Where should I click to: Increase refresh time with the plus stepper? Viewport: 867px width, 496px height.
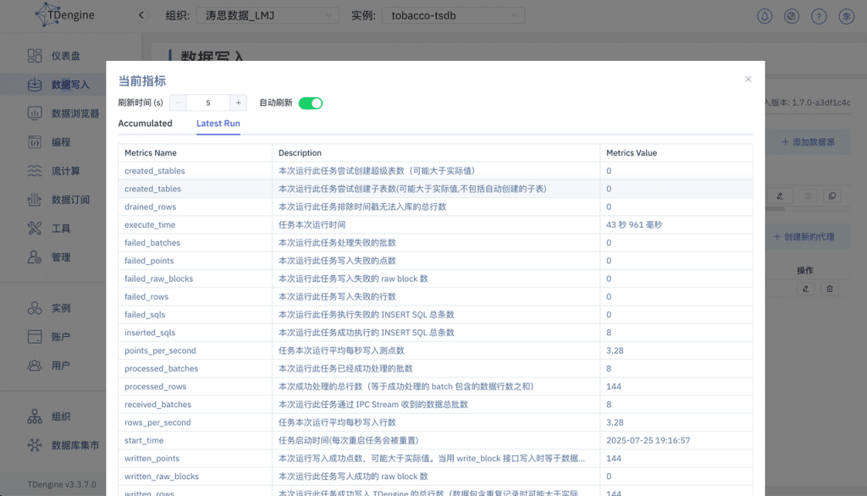pyautogui.click(x=239, y=102)
